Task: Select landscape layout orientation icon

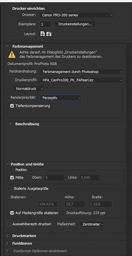Action: point(49,34)
